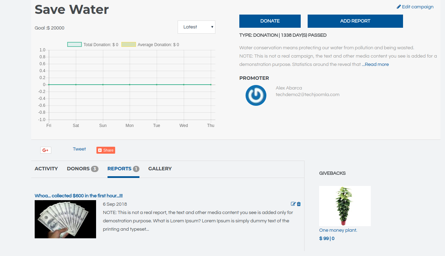Toggle Average Donation legend in chart
Viewport: 445px width, 256px height.
pyautogui.click(x=150, y=45)
